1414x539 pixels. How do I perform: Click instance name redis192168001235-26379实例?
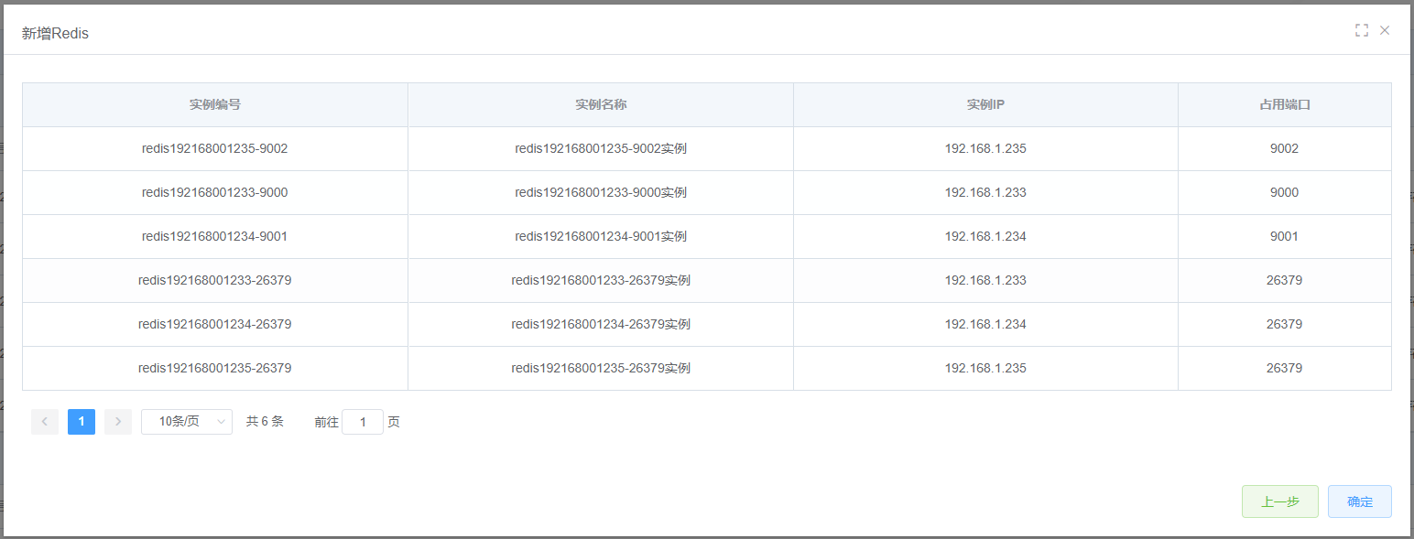(x=601, y=368)
